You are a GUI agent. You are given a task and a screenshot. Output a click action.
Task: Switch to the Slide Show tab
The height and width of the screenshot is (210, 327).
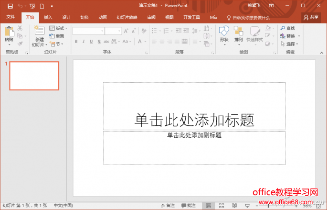(x=127, y=17)
